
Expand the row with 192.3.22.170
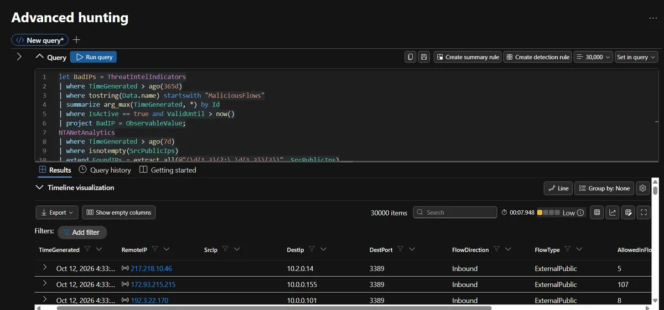pos(45,300)
